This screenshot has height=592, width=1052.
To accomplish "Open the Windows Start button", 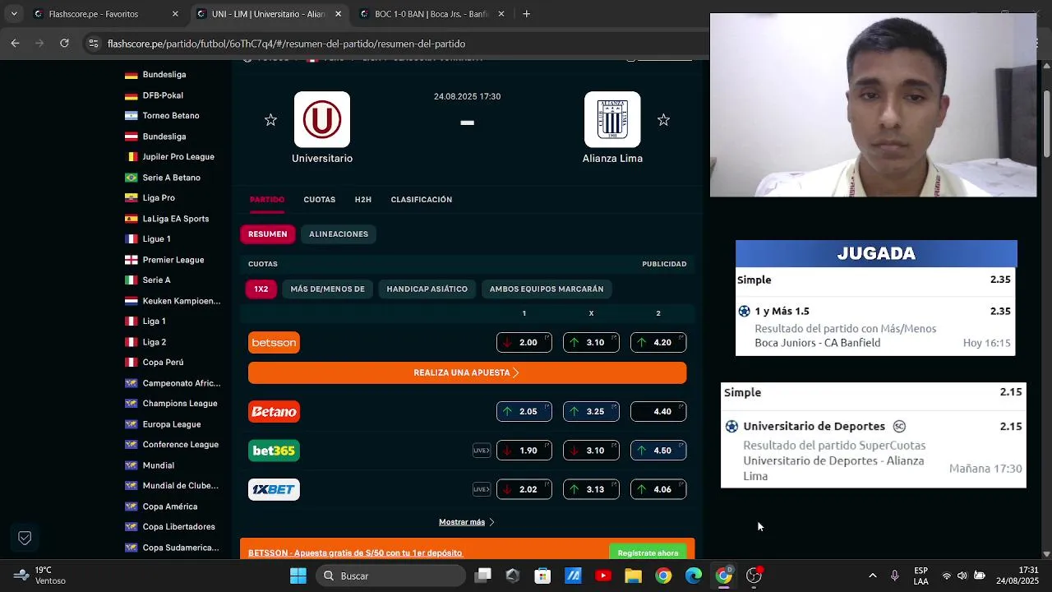I will [x=298, y=576].
